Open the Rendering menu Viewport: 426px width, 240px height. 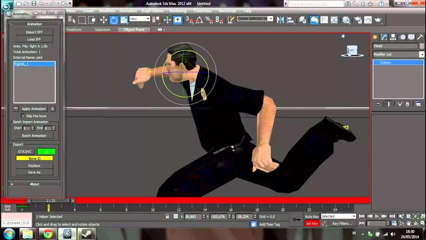click(x=178, y=11)
